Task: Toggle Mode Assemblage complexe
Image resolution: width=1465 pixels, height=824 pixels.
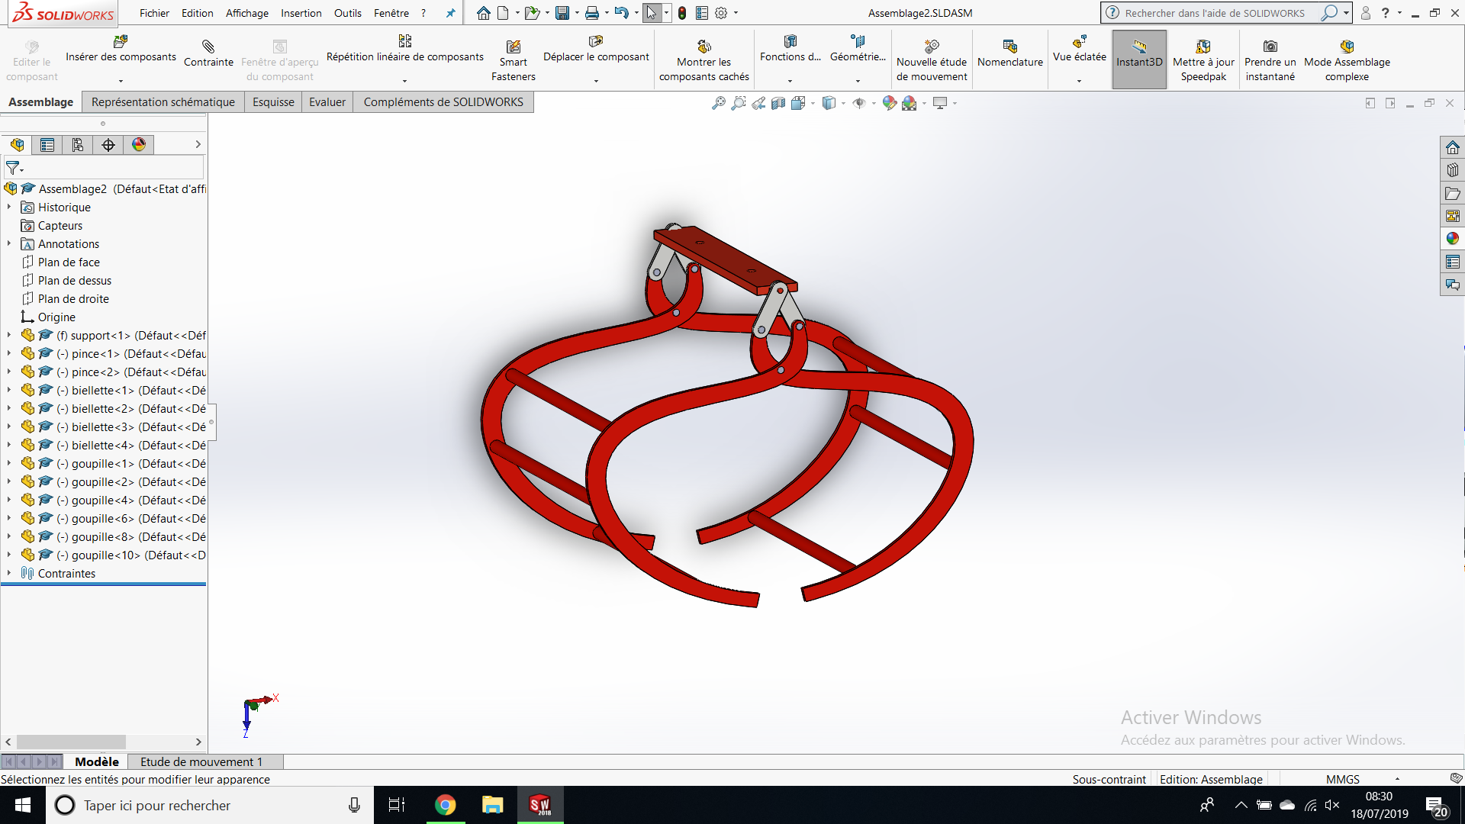Action: click(1347, 47)
